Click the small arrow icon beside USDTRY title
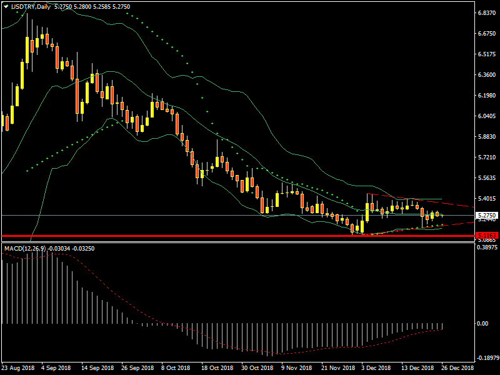Image resolution: width=500 pixels, height=375 pixels. click(5, 6)
